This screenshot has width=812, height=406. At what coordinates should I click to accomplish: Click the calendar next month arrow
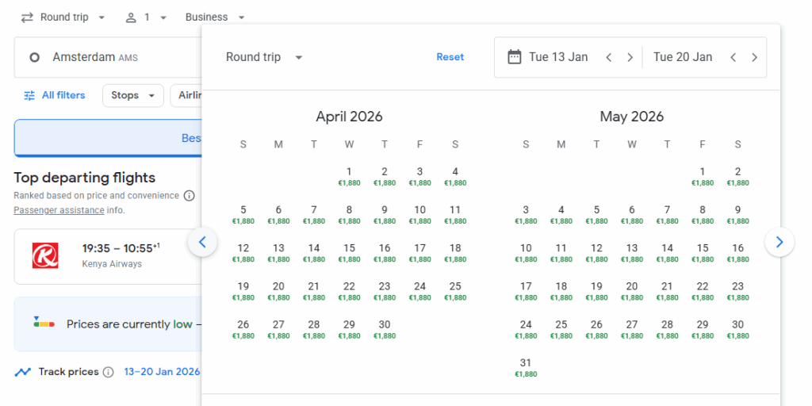779,242
